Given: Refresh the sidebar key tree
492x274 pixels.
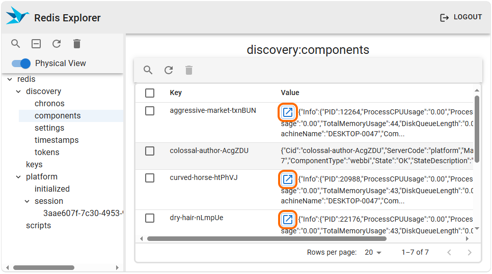Looking at the screenshot, I should tap(57, 44).
